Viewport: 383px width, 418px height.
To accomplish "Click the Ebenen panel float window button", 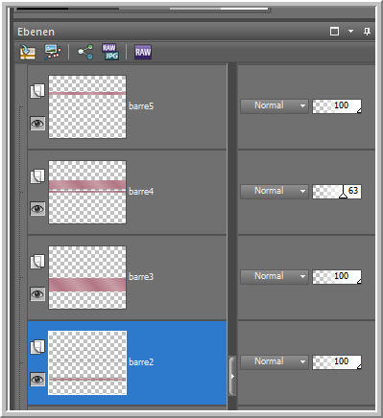I will coord(334,32).
